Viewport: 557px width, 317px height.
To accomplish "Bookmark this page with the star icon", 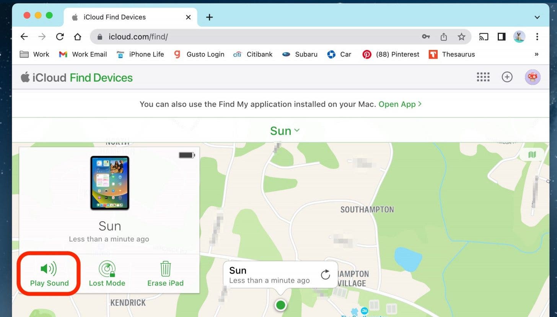I will point(461,37).
